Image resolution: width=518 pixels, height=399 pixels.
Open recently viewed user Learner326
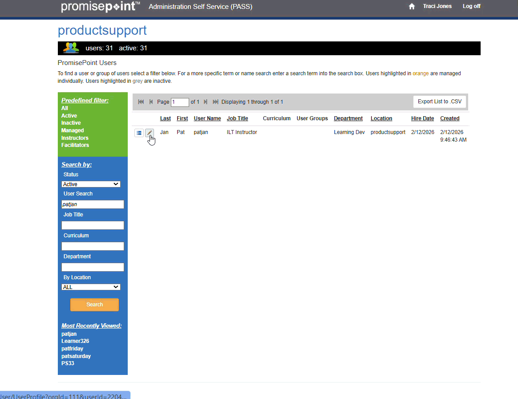75,341
